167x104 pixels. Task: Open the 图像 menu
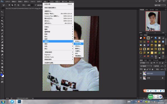pyautogui.click(x=20, y=2)
